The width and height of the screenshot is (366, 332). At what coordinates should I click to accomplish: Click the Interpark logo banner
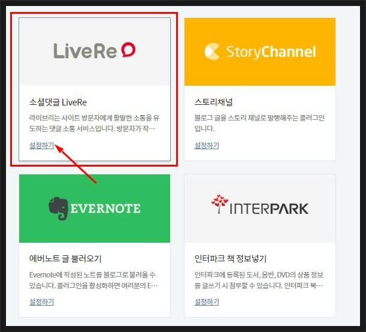pos(260,209)
